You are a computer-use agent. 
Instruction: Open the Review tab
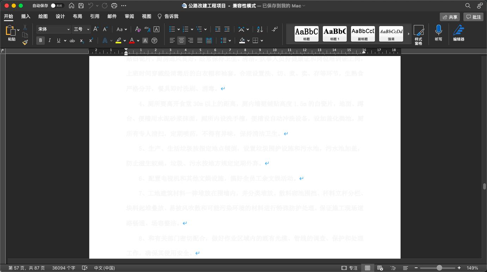129,17
